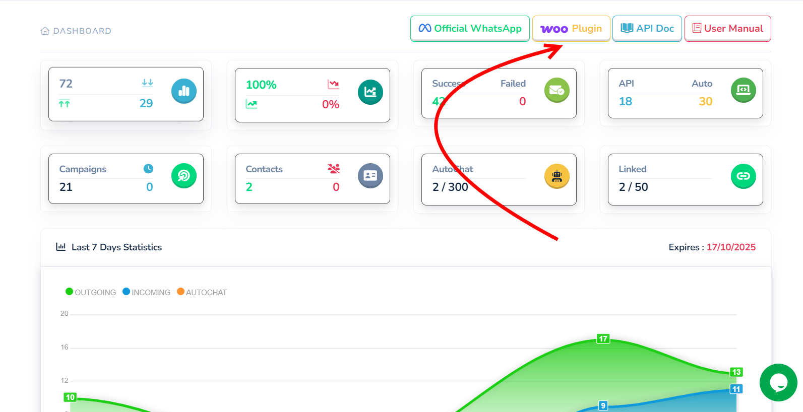Open the Official WhatsApp link
803x412 pixels.
coord(470,29)
